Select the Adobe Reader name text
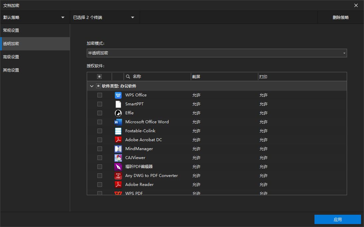Screen dimensions: 364x227 tap(139, 185)
